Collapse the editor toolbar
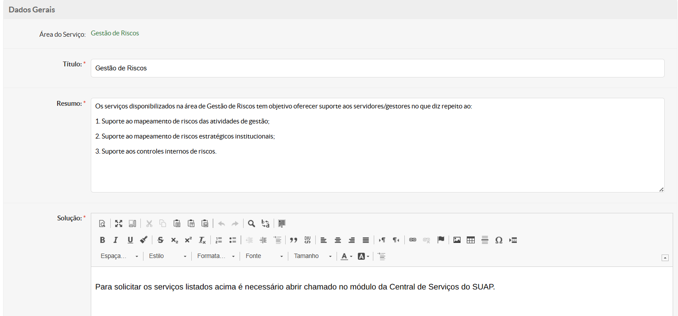 (665, 258)
